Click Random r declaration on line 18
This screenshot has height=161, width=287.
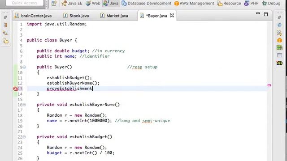point(77,115)
